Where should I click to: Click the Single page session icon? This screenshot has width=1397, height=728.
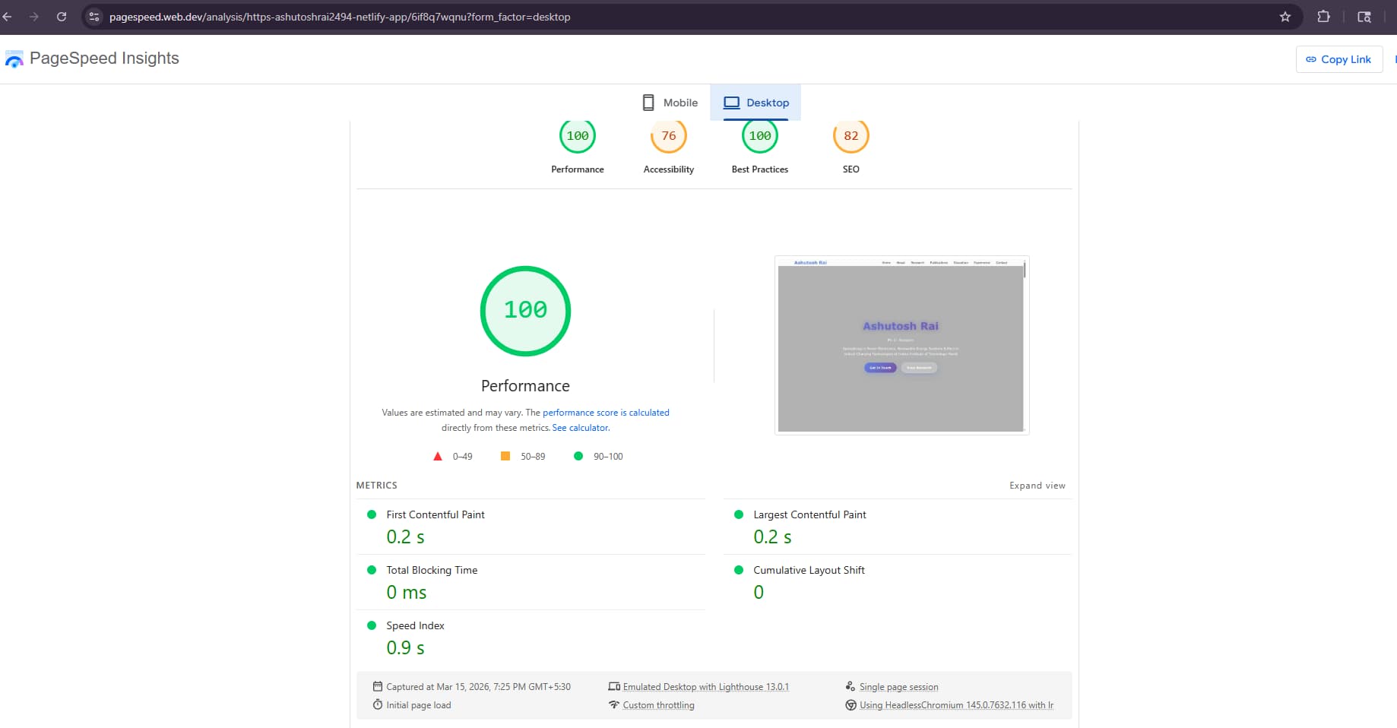851,686
